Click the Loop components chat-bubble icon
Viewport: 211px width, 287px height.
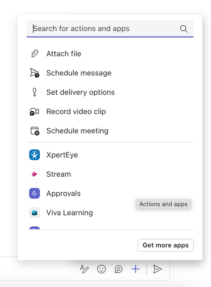(118, 269)
